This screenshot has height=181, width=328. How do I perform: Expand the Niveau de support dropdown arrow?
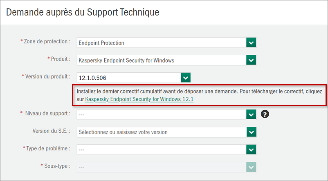(251, 114)
